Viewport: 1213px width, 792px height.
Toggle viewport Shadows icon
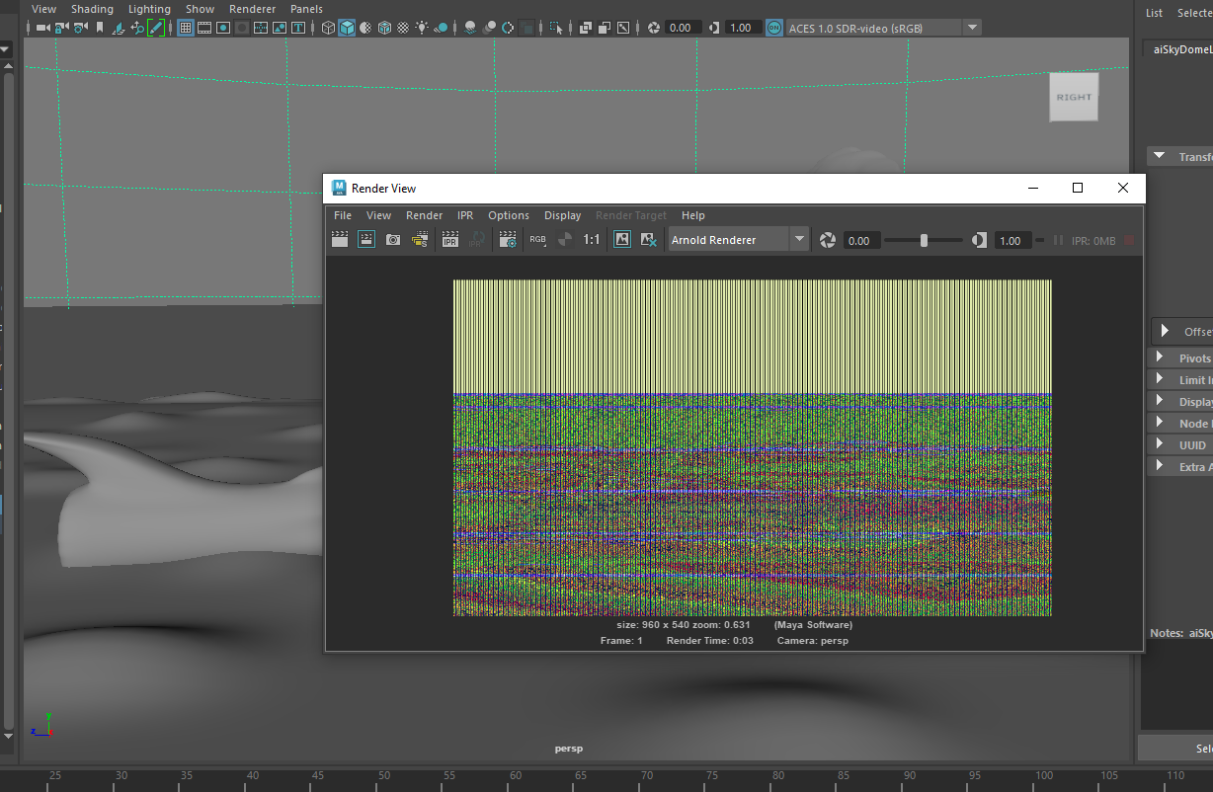tap(441, 28)
